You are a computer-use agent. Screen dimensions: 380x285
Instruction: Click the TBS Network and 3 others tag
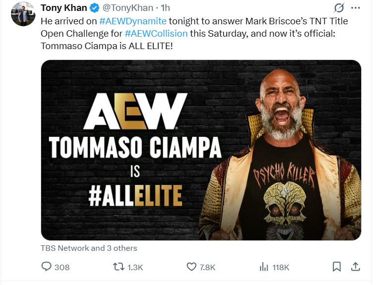[x=89, y=248]
